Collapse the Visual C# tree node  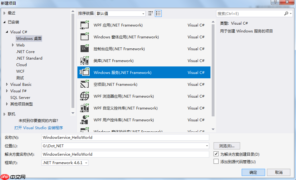(x=7, y=32)
